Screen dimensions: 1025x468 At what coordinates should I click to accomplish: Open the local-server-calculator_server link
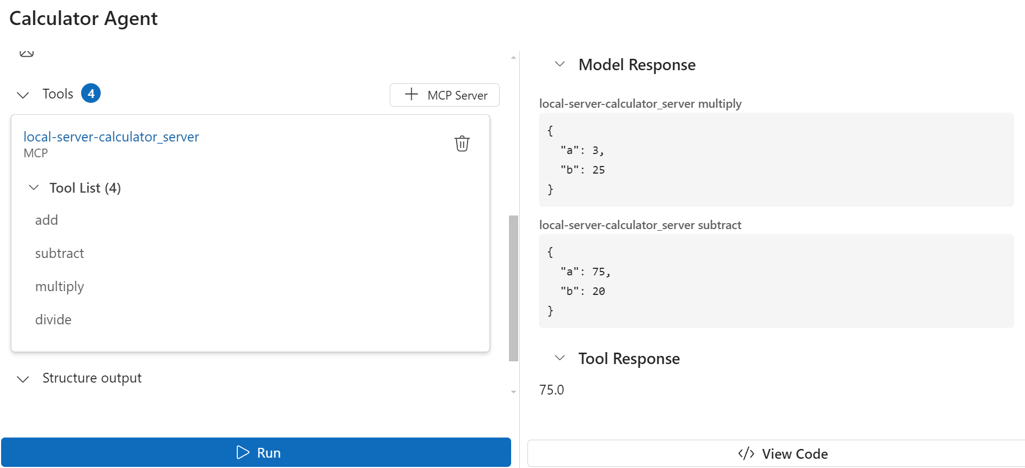click(111, 137)
